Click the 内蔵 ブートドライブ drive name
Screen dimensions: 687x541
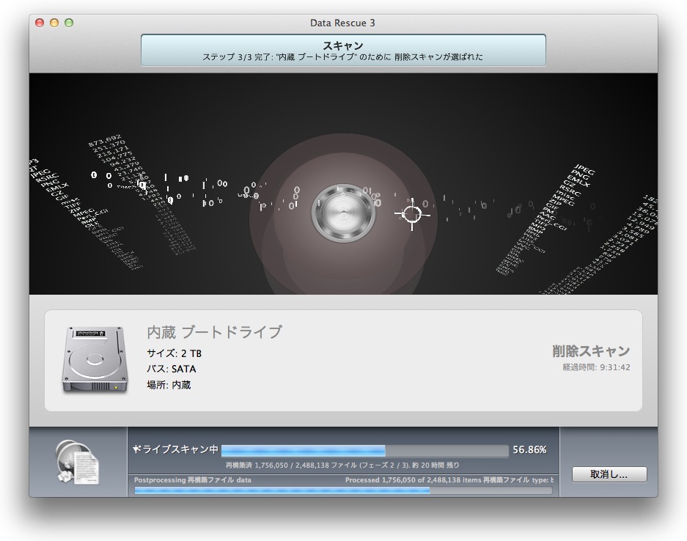[214, 332]
